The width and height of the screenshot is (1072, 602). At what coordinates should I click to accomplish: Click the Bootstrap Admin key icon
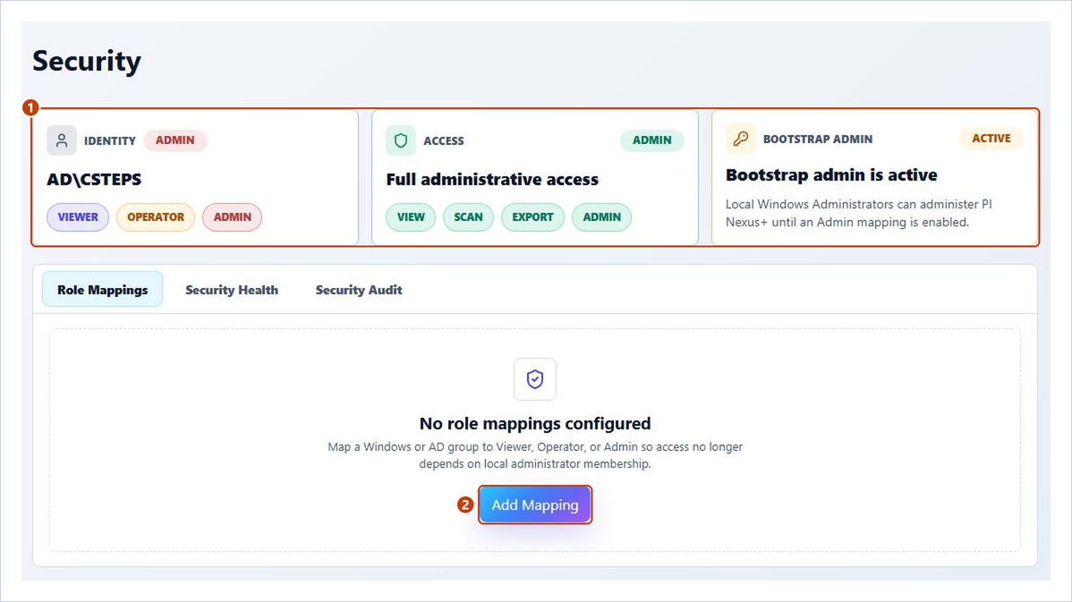740,139
